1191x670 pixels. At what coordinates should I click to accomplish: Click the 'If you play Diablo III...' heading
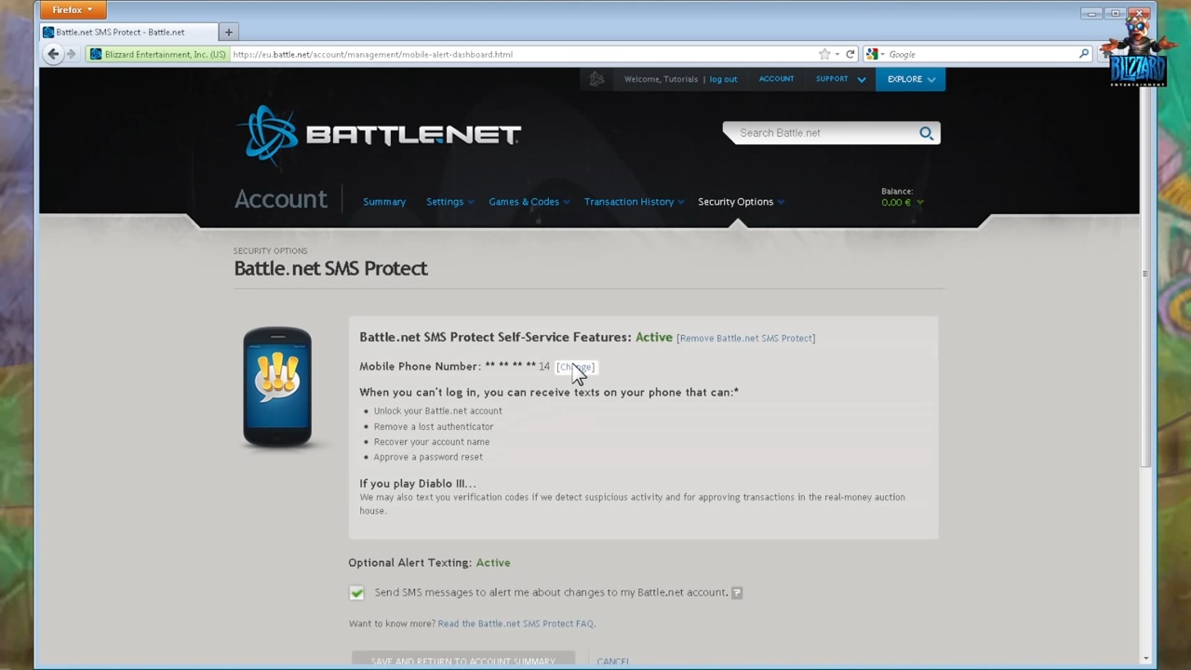[418, 484]
